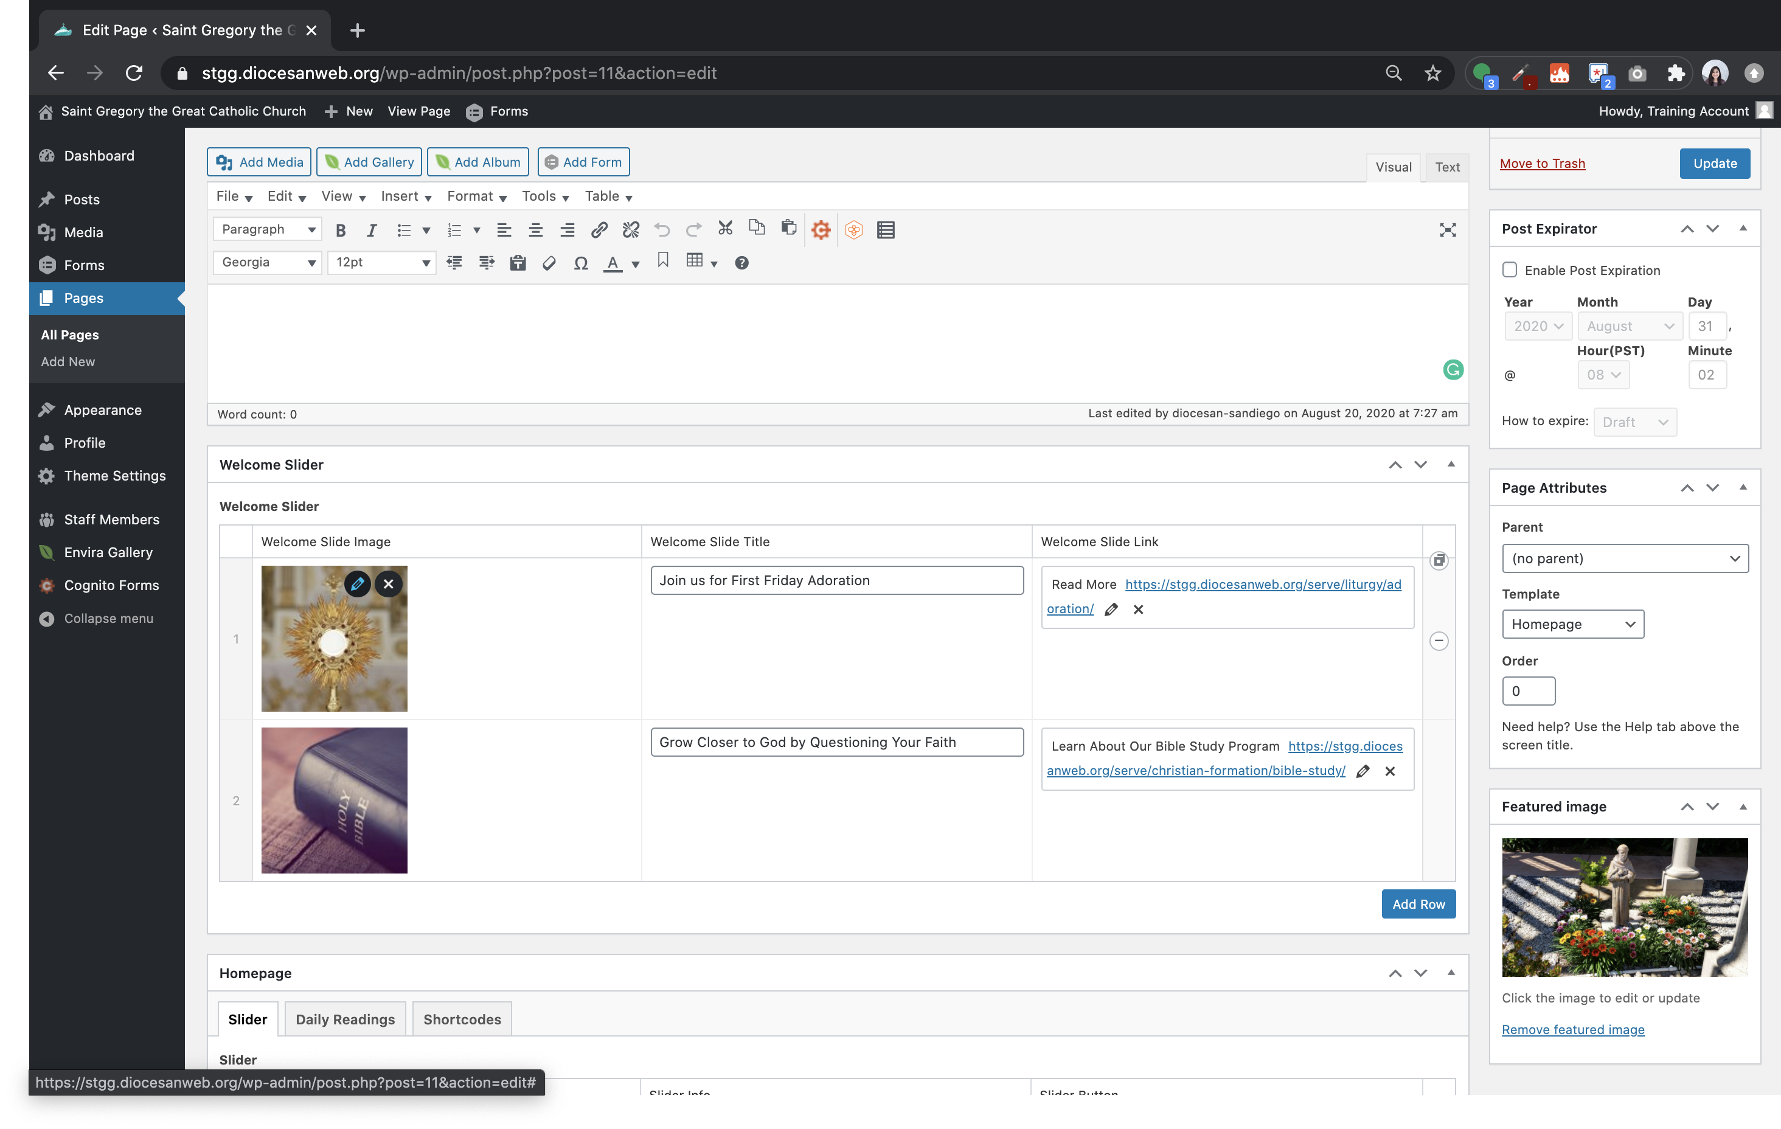Open the Paragraph format dropdown
Image resolution: width=1781 pixels, height=1129 pixels.
[x=268, y=229]
